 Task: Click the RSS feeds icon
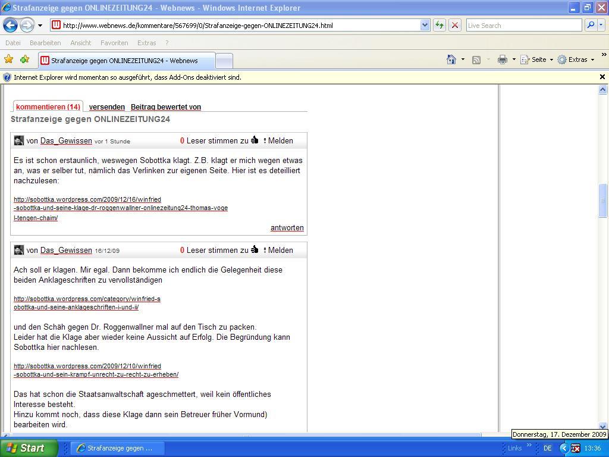[476, 60]
